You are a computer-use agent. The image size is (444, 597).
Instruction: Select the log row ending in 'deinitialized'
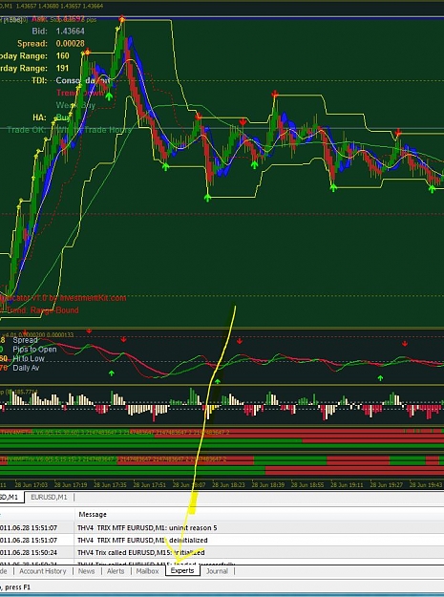point(222,540)
